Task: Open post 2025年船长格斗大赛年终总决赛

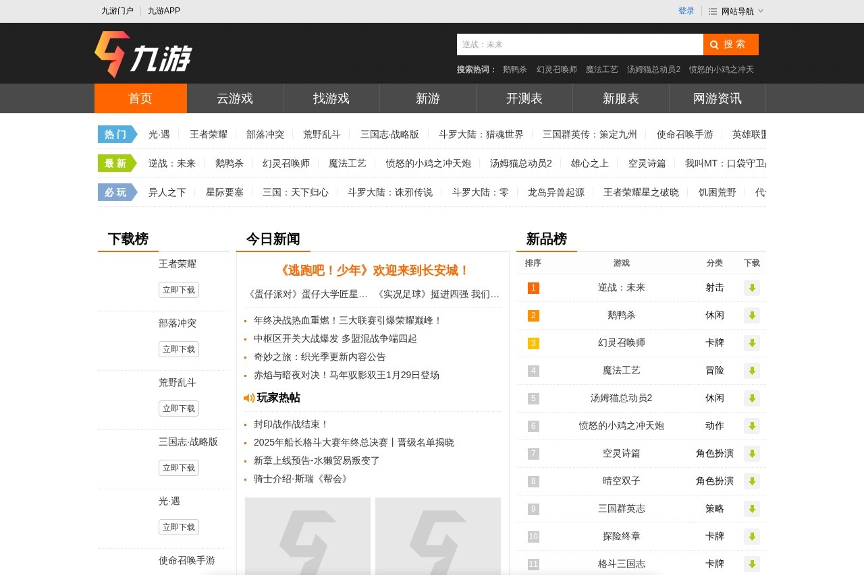Action: (354, 442)
